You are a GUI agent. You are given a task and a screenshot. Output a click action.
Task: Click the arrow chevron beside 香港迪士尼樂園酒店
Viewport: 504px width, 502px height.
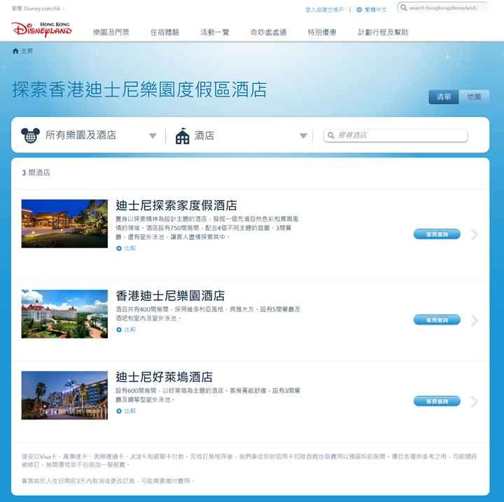[474, 320]
